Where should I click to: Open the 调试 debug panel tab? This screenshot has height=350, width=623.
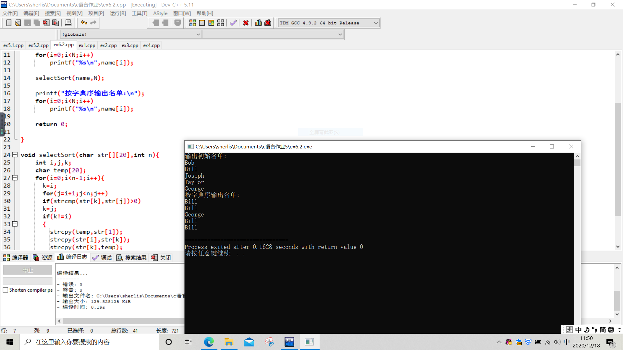[x=102, y=258]
